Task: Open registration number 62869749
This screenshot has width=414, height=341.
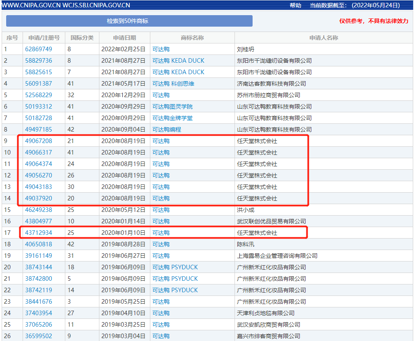Action: click(39, 49)
